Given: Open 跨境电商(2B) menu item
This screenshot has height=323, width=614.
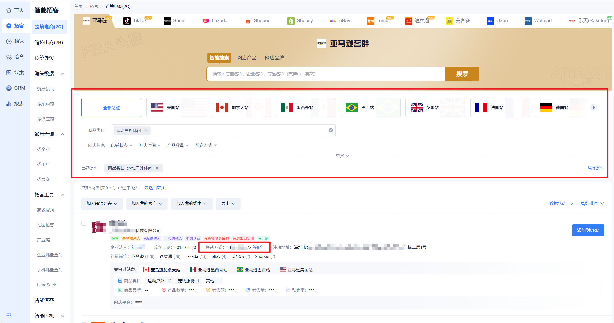Looking at the screenshot, I should 49,42.
